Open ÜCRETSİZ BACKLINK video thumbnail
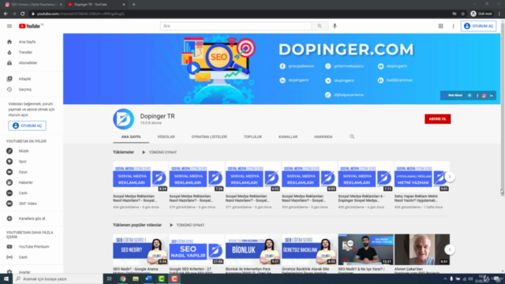 pos(309,249)
